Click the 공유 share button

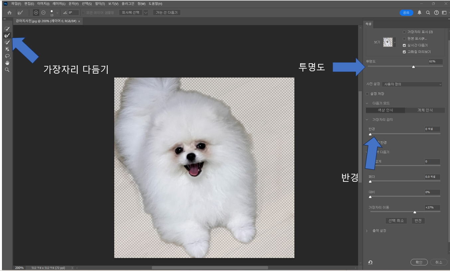pyautogui.click(x=406, y=13)
